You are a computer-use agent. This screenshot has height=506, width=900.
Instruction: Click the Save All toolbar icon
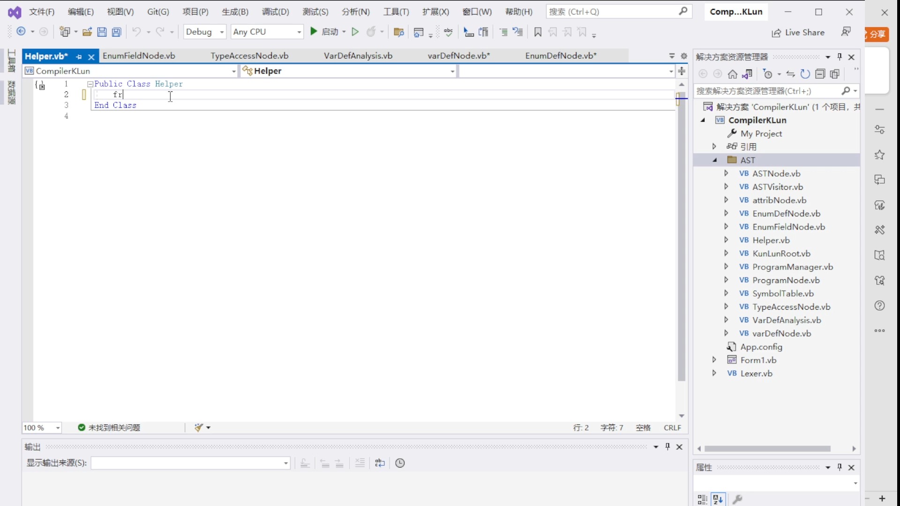pos(116,32)
